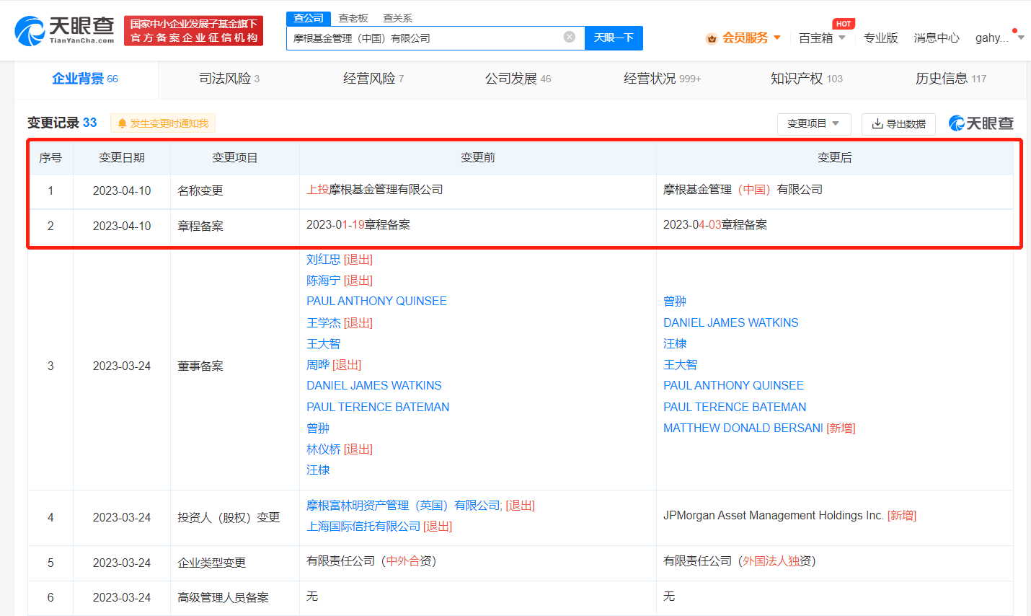
Task: Open 上海国际信托有限公司 company link
Action: [363, 527]
